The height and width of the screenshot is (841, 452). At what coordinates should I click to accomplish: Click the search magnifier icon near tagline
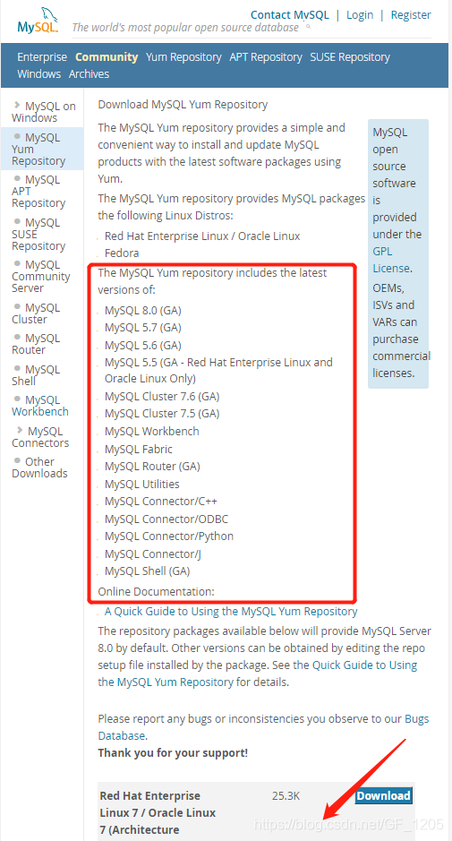point(309,26)
